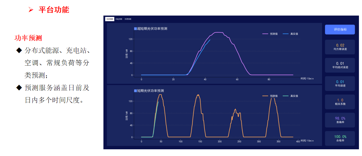Click the purple forecast curve peak in upper chart
This screenshot has width=362, height=156.
pos(218,32)
